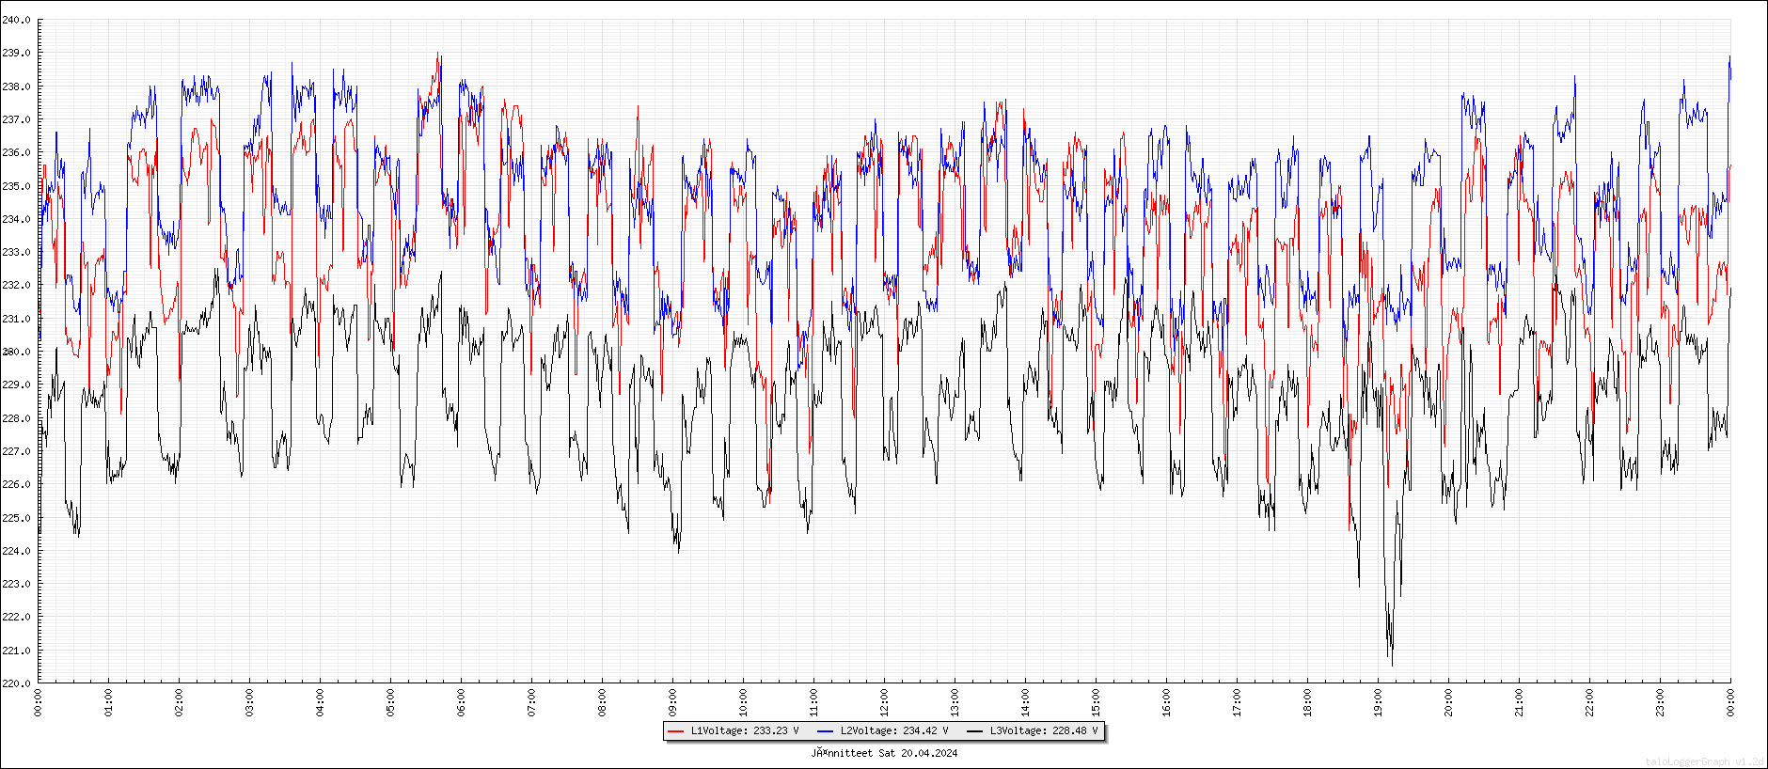The width and height of the screenshot is (1768, 769).
Task: Click the '18:00' time axis label
Action: [x=1307, y=702]
